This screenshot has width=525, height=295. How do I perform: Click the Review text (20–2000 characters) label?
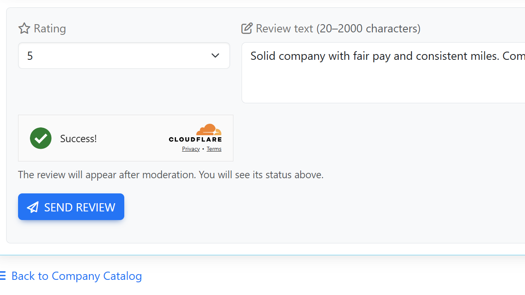click(x=338, y=28)
